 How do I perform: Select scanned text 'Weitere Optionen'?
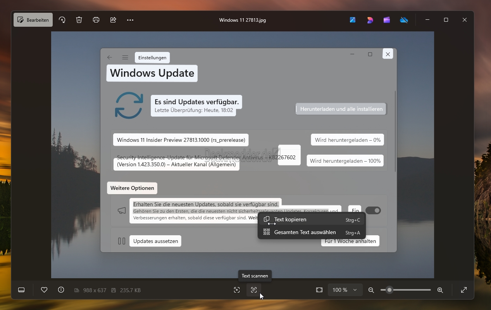point(132,188)
